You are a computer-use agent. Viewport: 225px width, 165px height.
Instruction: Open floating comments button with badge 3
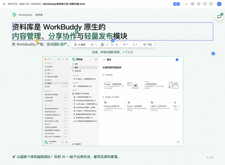219,17
